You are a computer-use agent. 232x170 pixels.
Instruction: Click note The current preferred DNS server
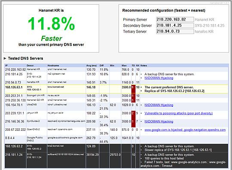169,87
